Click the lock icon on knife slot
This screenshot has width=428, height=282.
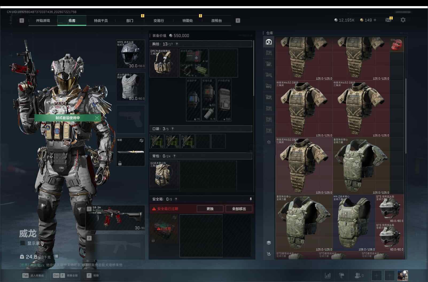pos(120,163)
